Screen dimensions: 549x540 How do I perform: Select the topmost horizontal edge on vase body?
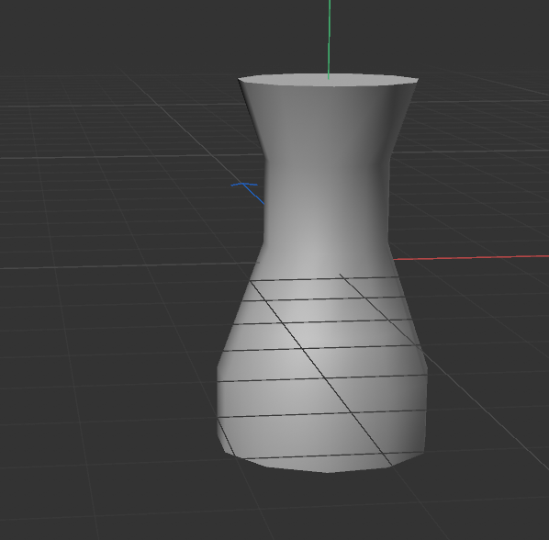pyautogui.click(x=324, y=279)
